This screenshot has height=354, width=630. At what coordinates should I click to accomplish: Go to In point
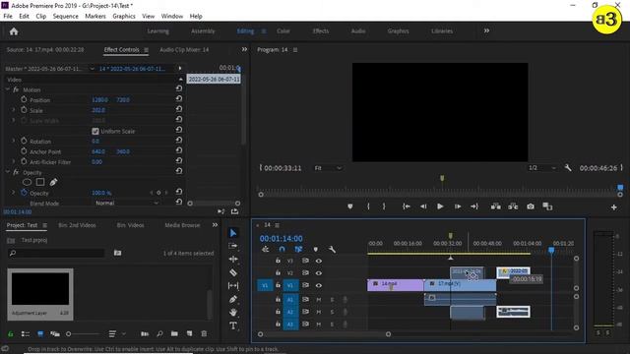click(x=407, y=206)
